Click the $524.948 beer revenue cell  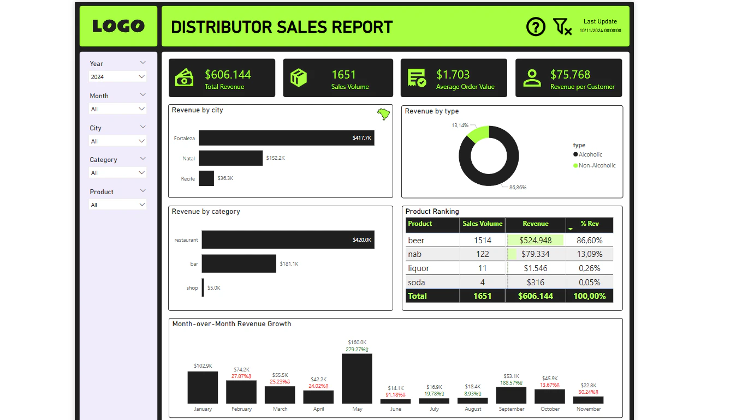[536, 240]
